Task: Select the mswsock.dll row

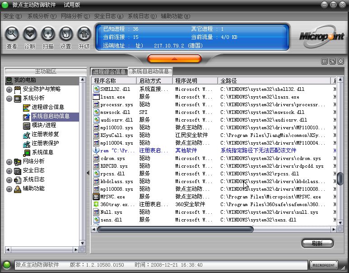Action: [x=214, y=112]
